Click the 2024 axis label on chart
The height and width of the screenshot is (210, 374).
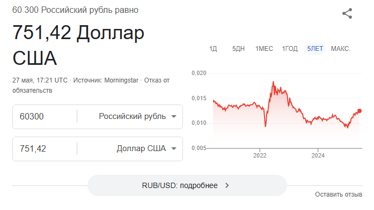318,155
